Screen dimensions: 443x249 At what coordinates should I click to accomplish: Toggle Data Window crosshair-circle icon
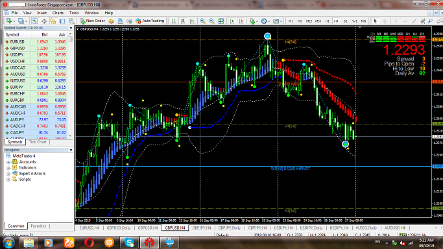pyautogui.click(x=44, y=21)
